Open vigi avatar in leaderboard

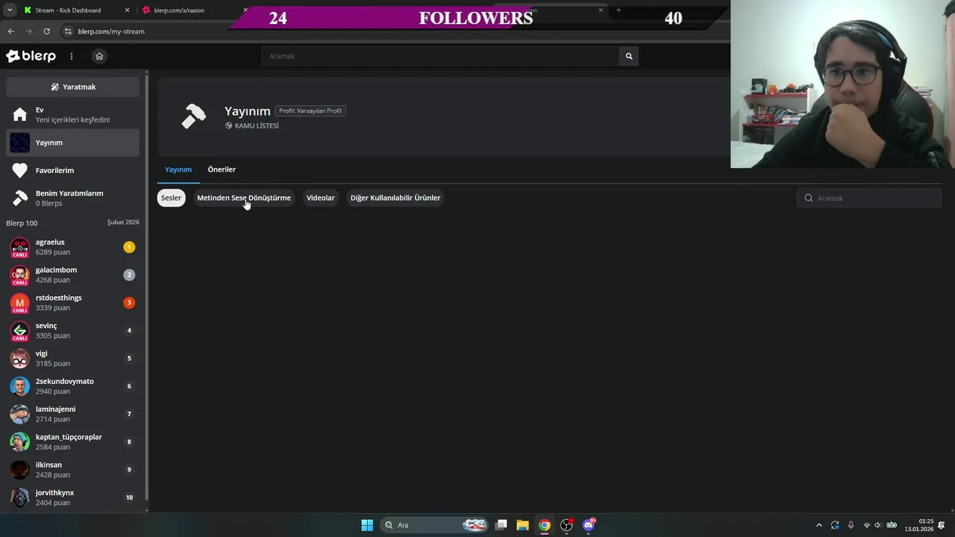point(20,358)
